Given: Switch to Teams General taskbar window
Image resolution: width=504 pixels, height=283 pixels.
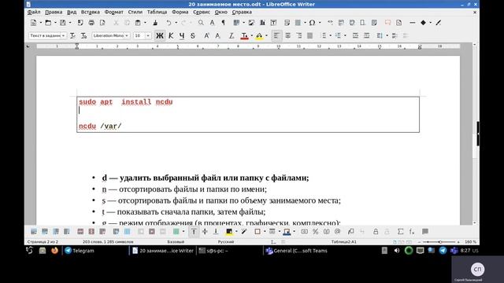Looking at the screenshot, I should click(296, 250).
